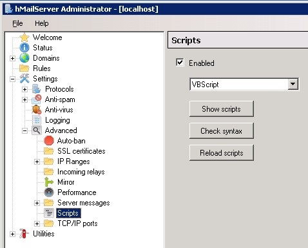Select the Settings tree item label

coord(45,79)
